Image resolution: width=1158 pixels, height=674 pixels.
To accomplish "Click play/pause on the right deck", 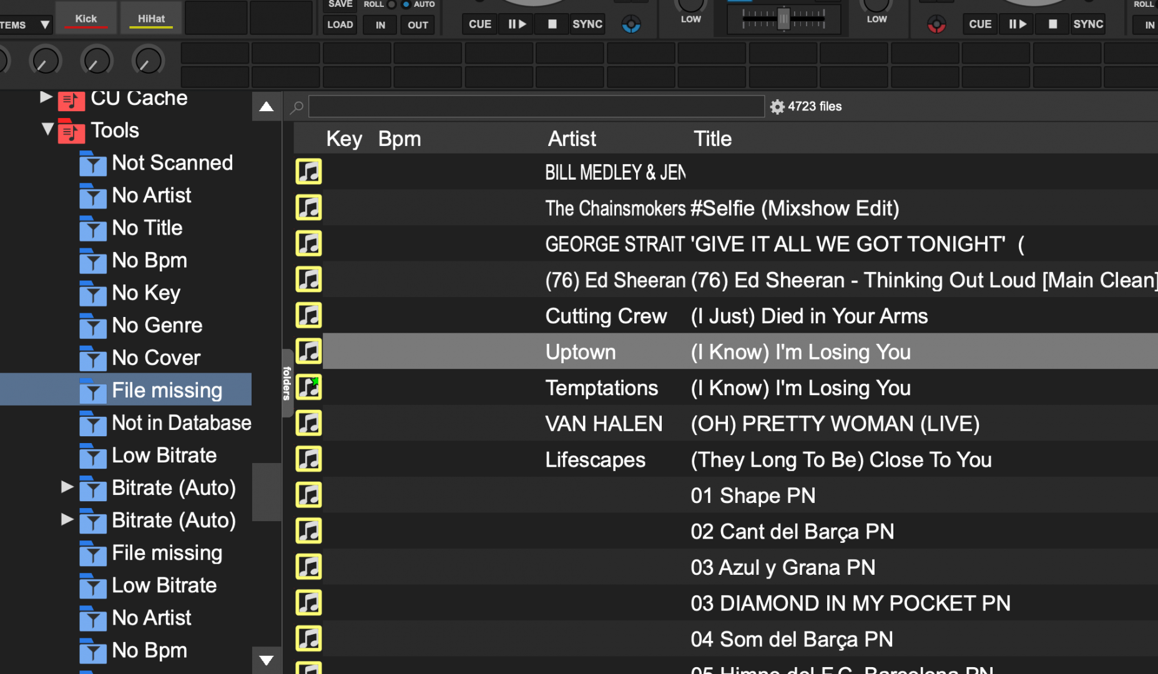I will (x=1017, y=24).
